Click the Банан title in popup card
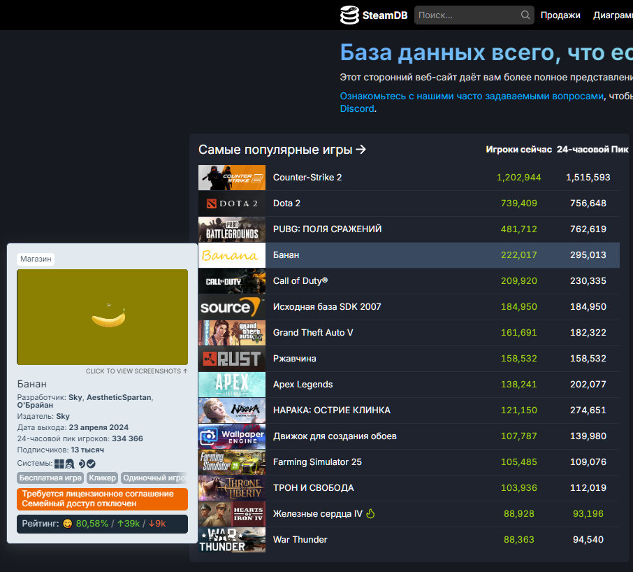633x572 pixels. [32, 384]
